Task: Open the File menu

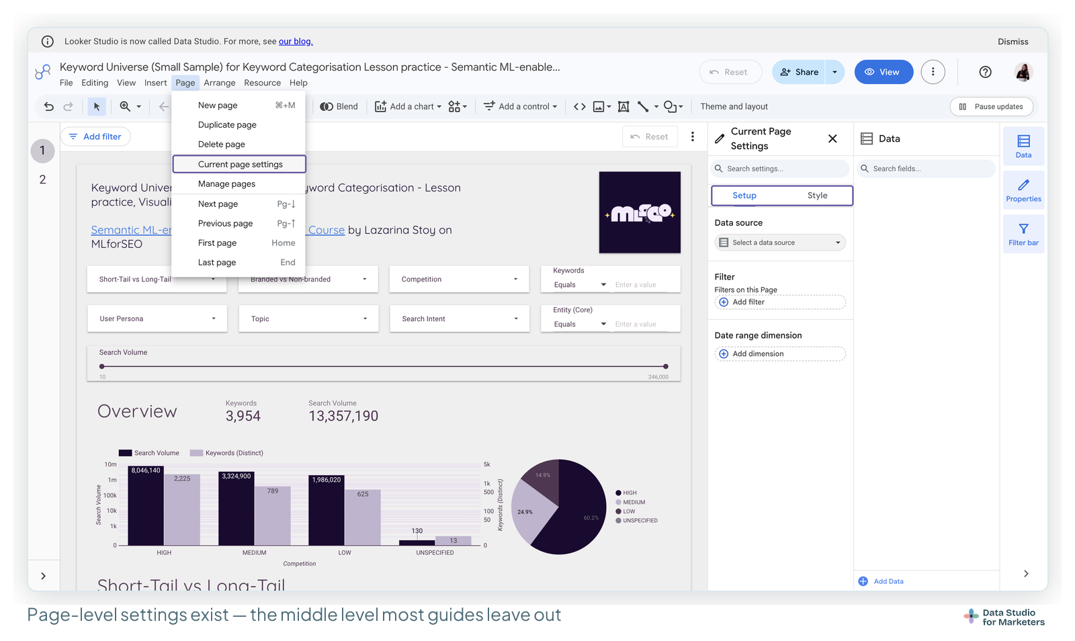Action: 66,83
